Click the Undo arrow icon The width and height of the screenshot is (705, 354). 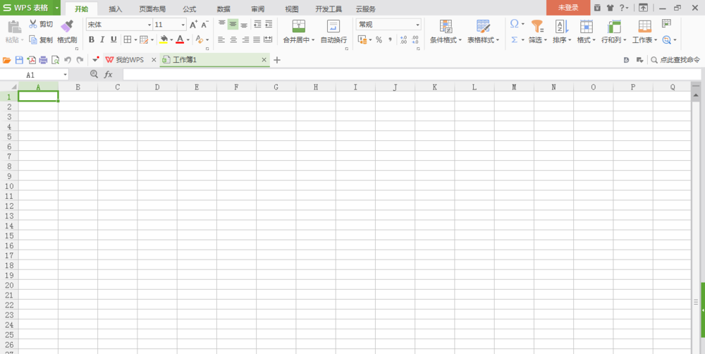pos(67,61)
